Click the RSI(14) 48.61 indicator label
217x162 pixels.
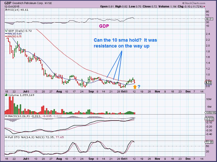coord(18,10)
